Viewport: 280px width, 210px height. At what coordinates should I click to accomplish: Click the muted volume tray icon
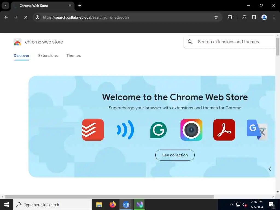(x=244, y=205)
